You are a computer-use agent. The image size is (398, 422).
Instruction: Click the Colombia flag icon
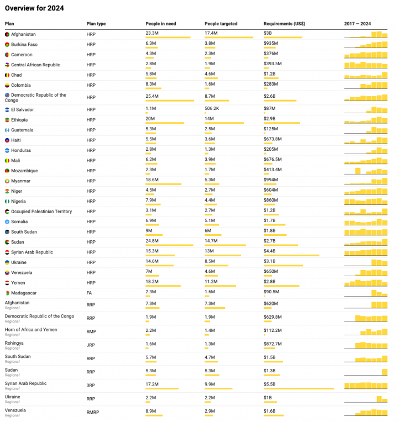[7, 85]
